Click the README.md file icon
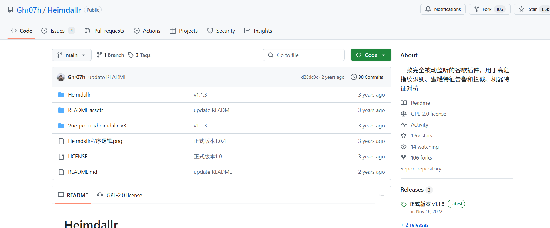 point(61,172)
